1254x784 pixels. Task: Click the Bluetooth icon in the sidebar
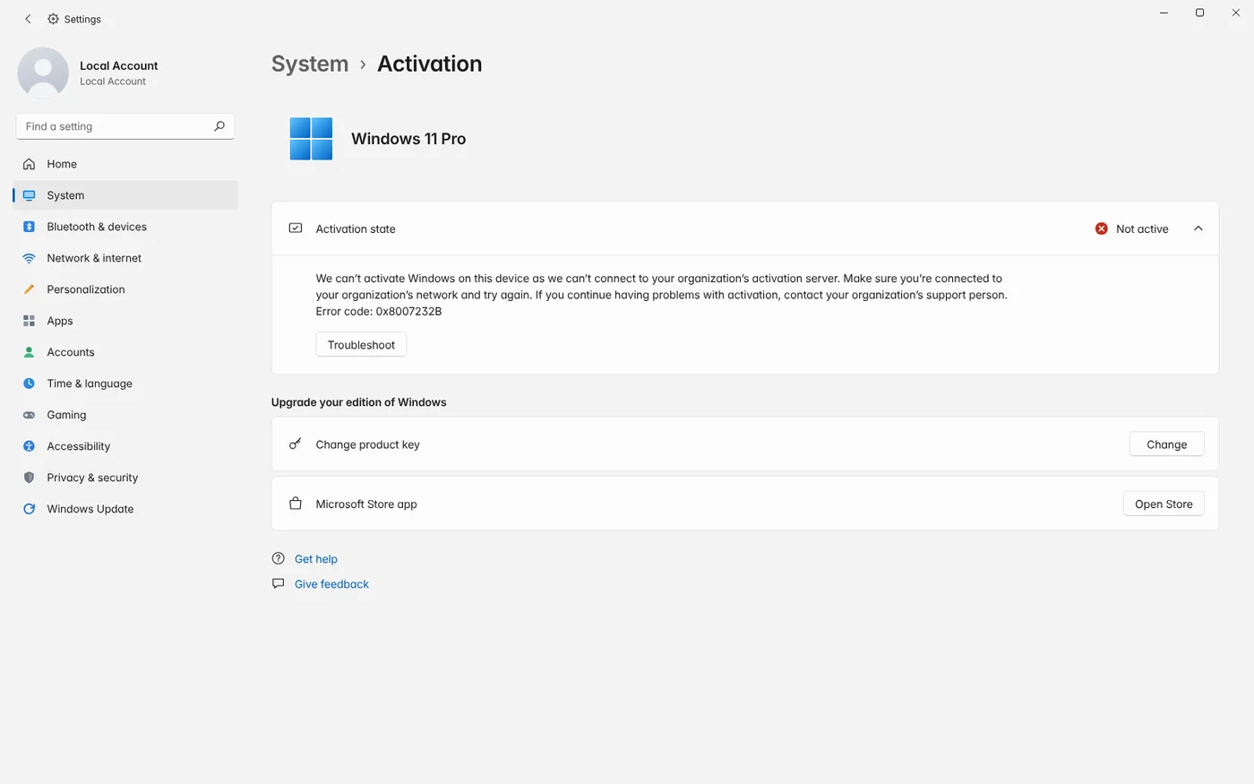(x=29, y=227)
